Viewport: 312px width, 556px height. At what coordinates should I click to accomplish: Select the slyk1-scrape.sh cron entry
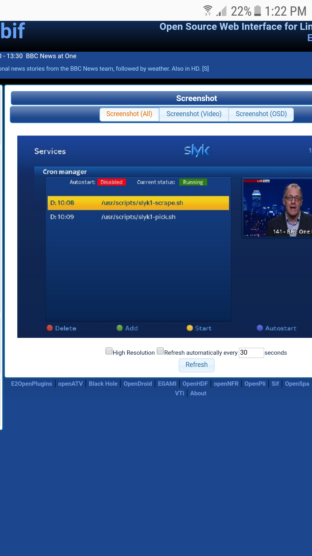pos(138,203)
